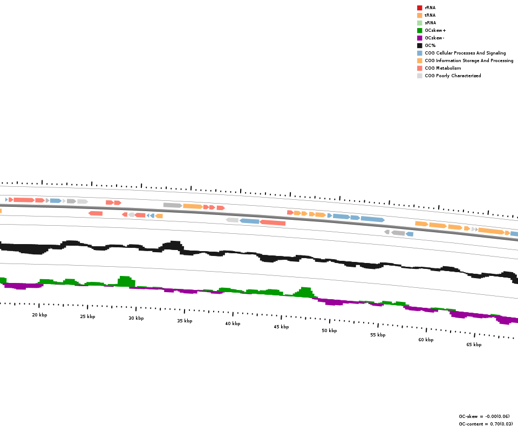Click the 'rRNA' legend label

(430, 8)
